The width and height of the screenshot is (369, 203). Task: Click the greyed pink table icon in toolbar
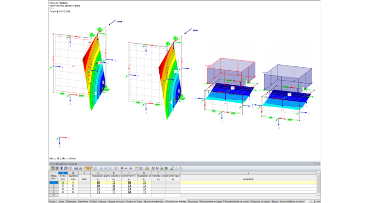pyautogui.click(x=70, y=168)
